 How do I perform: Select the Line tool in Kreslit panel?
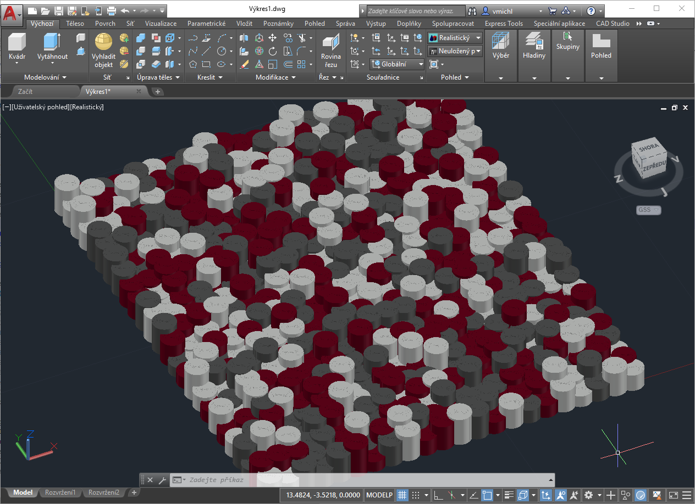[x=207, y=51]
